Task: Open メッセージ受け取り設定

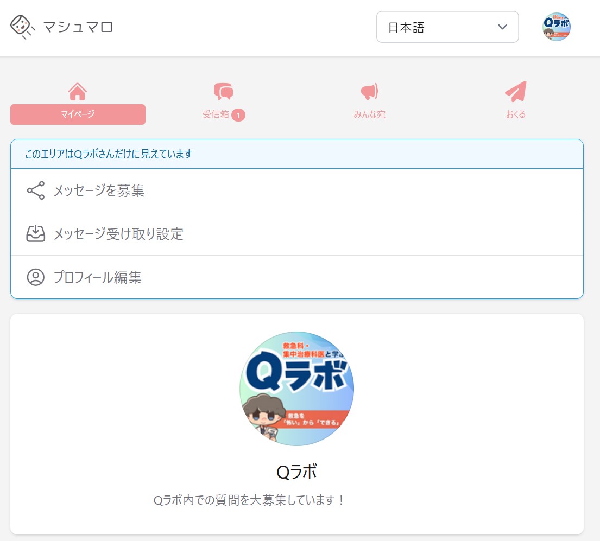Action: 297,234
